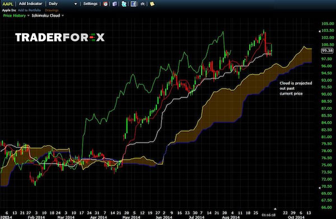This screenshot has width=336, height=219.
Task: Click the Mar 2014 date label
Action: click(x=66, y=217)
